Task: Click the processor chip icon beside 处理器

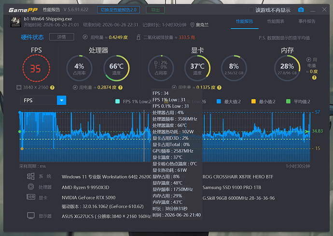Action: [31, 187]
